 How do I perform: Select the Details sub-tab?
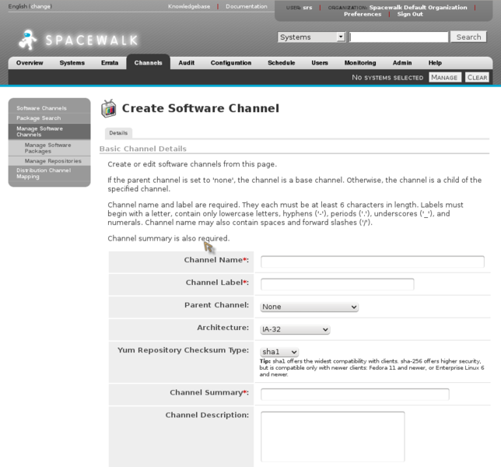[x=118, y=133]
